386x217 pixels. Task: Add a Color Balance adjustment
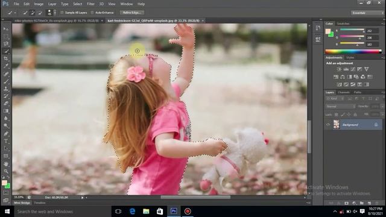tap(343, 77)
